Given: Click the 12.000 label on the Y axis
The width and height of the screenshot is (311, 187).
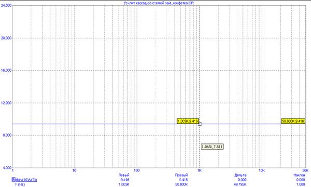Looking at the screenshot, I should (x=6, y=103).
